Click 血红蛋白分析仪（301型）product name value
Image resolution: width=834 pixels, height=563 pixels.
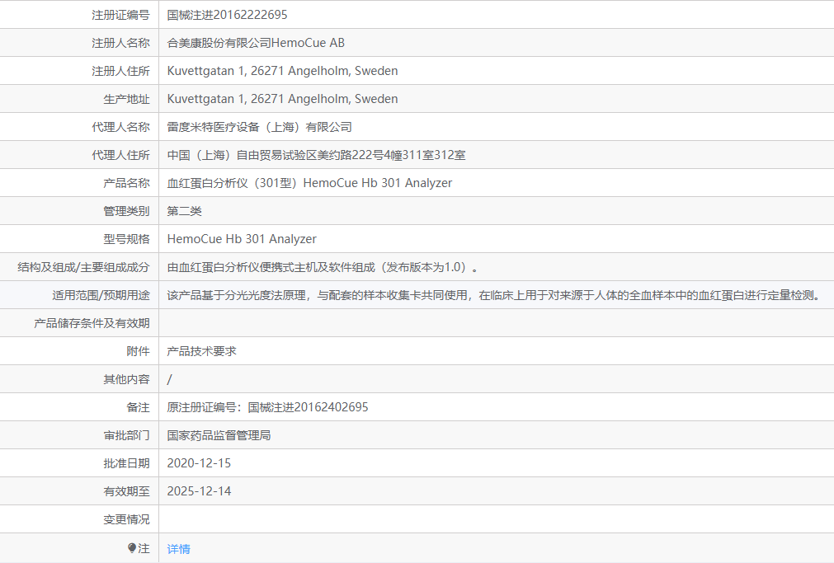pos(309,184)
